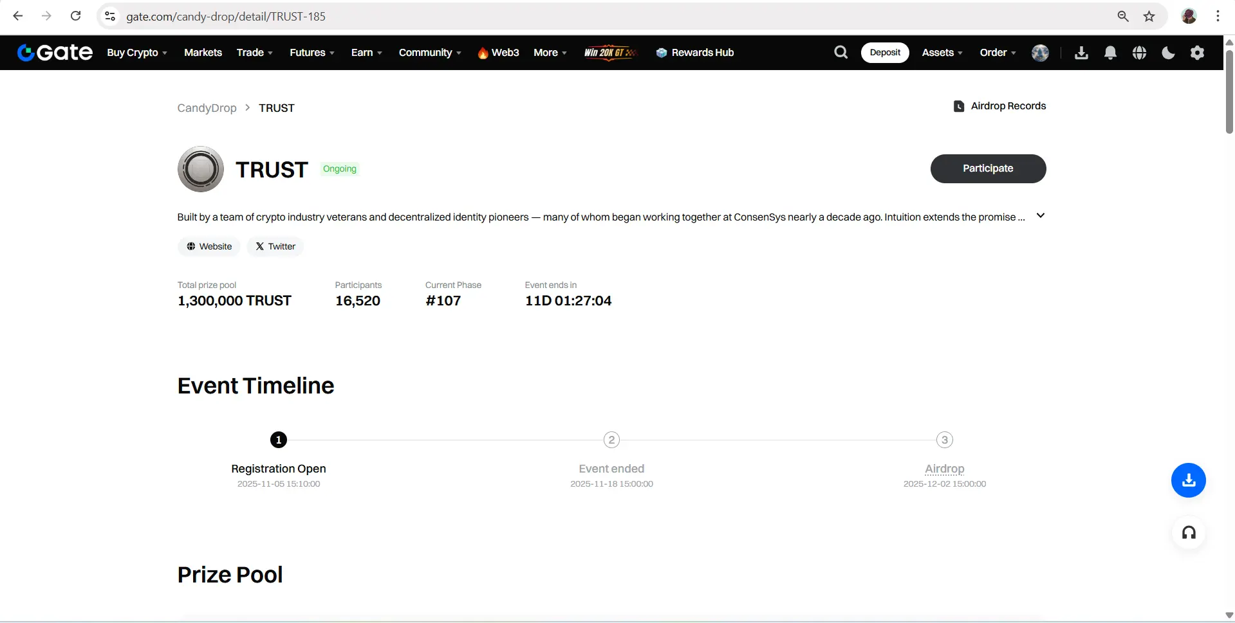Image resolution: width=1235 pixels, height=623 pixels.
Task: Open customer support headset button
Action: point(1188,533)
